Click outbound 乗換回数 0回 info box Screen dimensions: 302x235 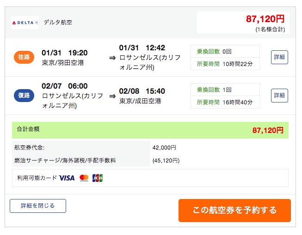[x=225, y=51]
